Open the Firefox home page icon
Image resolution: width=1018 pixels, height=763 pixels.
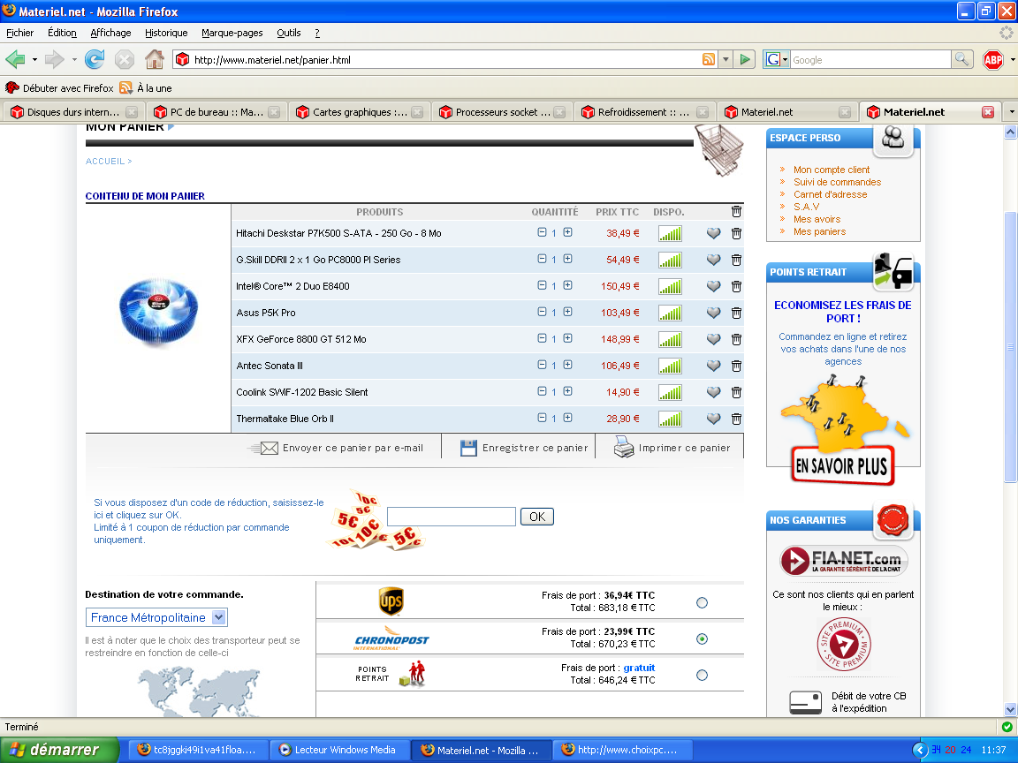point(155,60)
